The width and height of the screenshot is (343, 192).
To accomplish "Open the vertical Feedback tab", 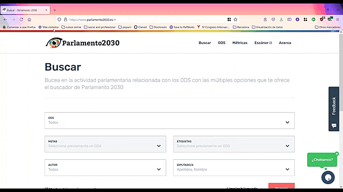I will (x=334, y=109).
